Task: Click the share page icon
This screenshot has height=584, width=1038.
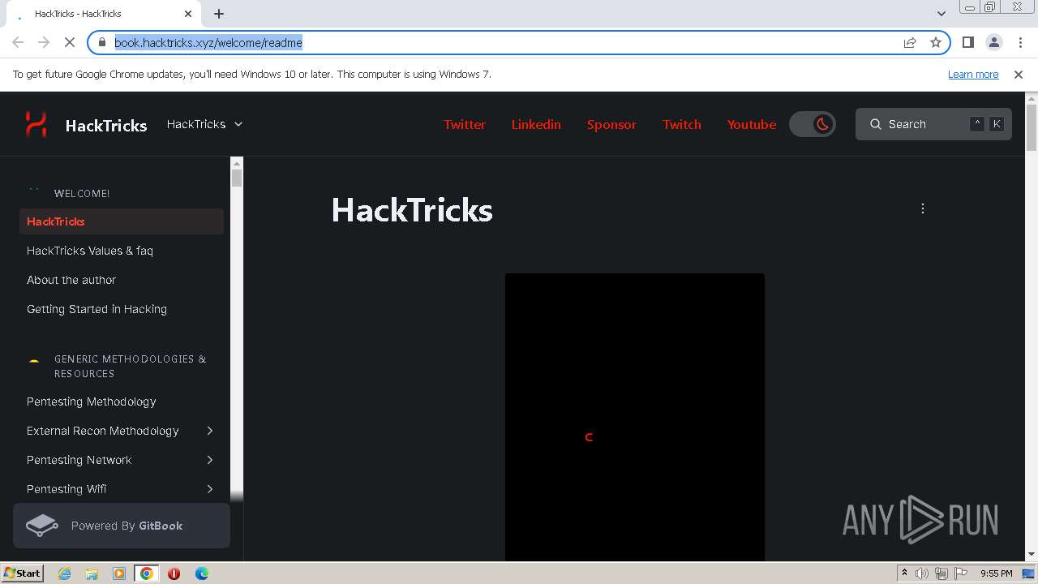Action: click(x=910, y=42)
